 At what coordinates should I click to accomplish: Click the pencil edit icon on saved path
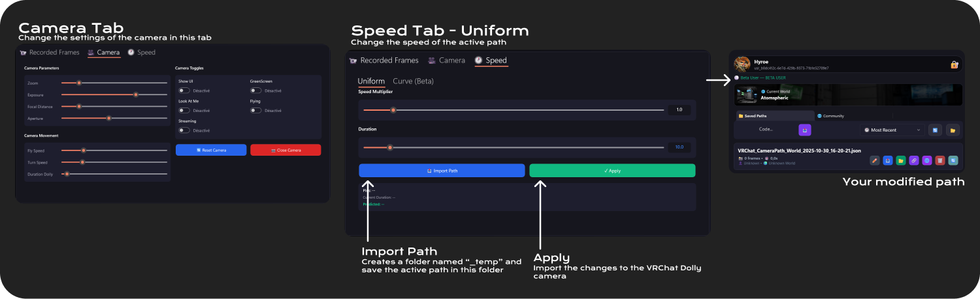875,160
